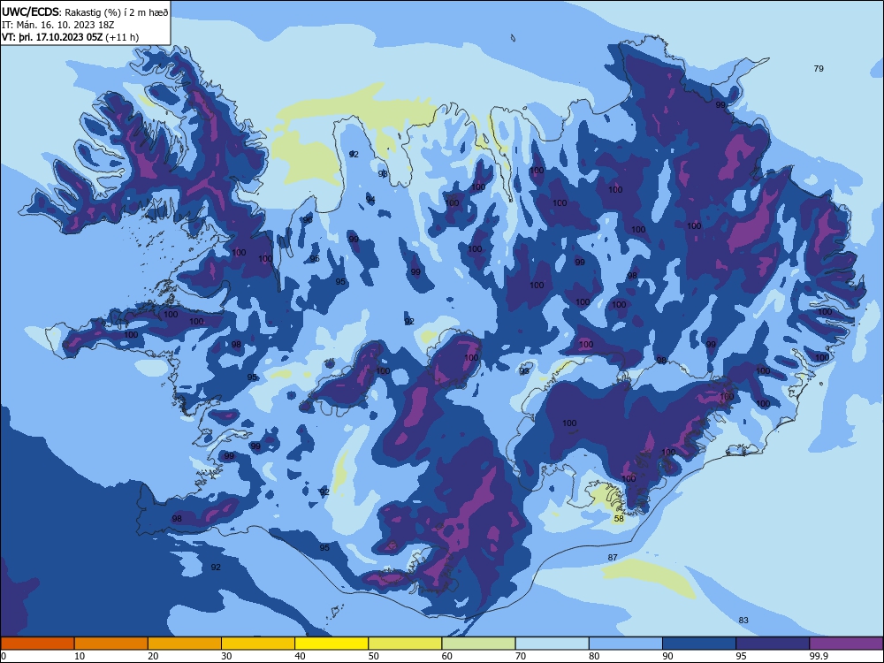884x663 pixels.
Task: Click the '79' value over the sea
Action: [x=819, y=69]
